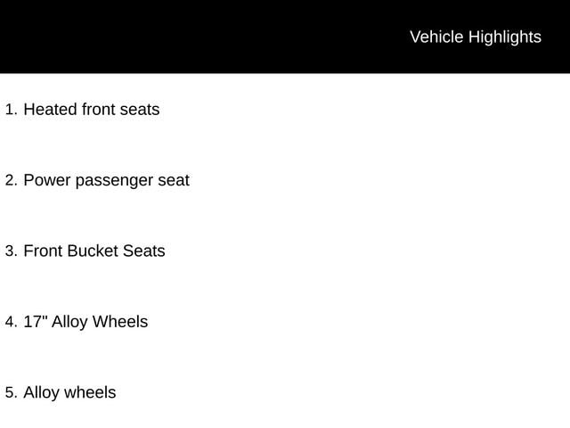This screenshot has width=570, height=428.
Task: Click the lowercase Alloy wheels item
Action: pyautogui.click(x=69, y=392)
